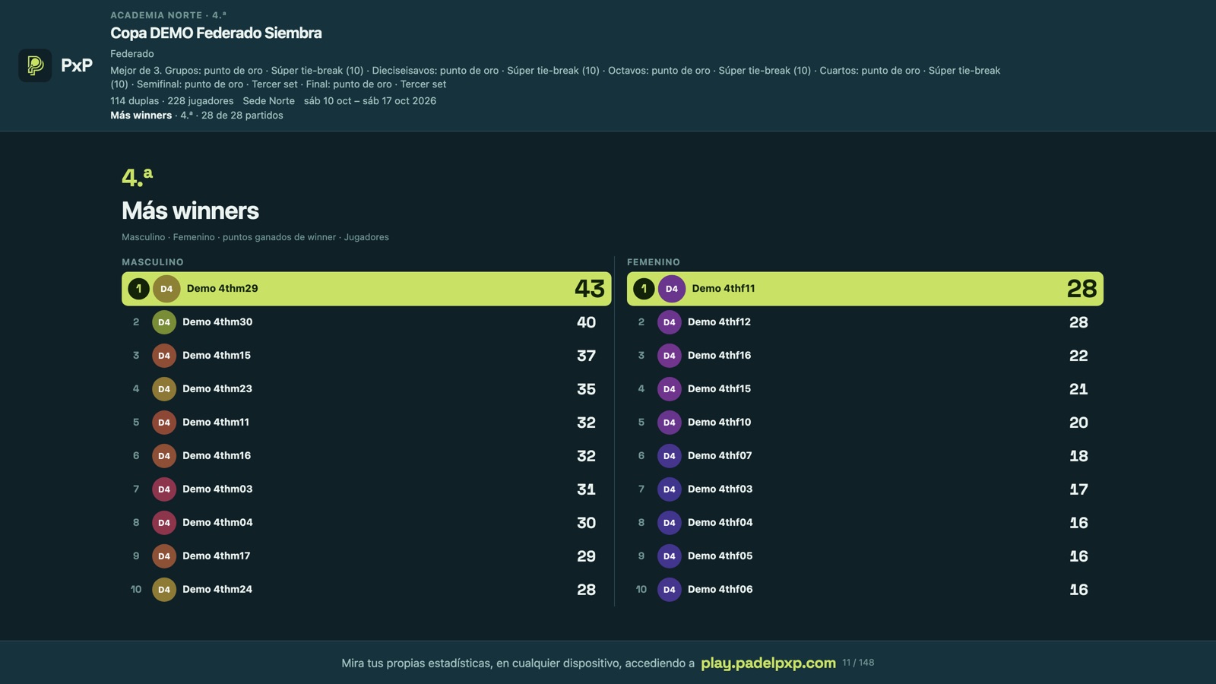Select player name Demo 4thm16

coord(217,456)
